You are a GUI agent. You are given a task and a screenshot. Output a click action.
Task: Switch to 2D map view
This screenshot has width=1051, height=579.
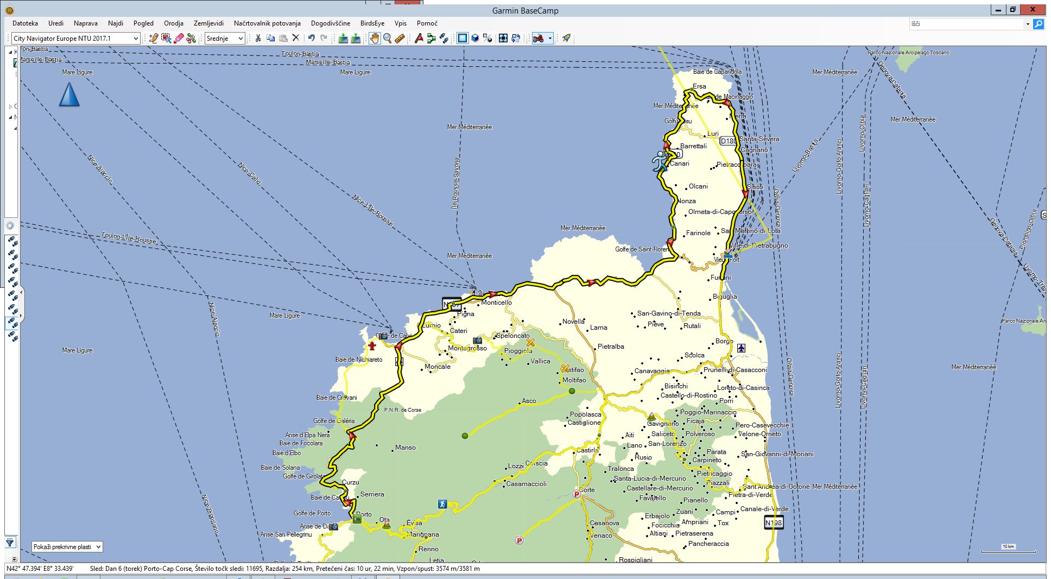click(x=463, y=38)
